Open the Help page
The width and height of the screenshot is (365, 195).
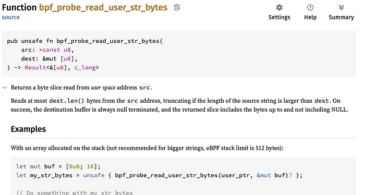[310, 13]
